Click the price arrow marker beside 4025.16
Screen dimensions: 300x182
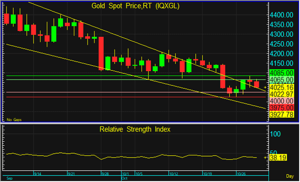pos(265,87)
